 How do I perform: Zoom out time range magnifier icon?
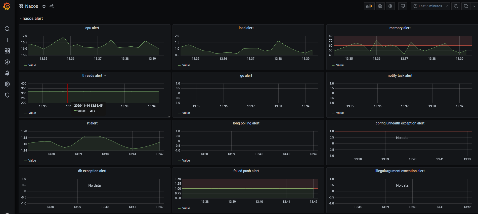[456, 6]
